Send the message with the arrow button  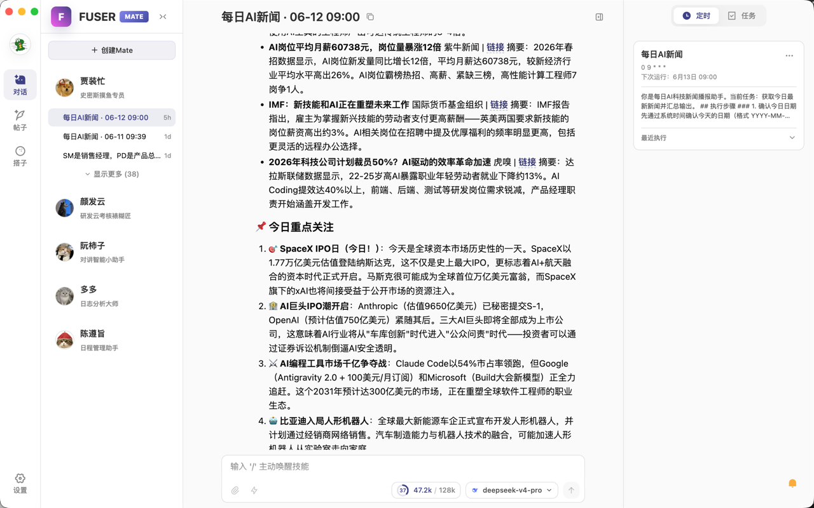571,490
